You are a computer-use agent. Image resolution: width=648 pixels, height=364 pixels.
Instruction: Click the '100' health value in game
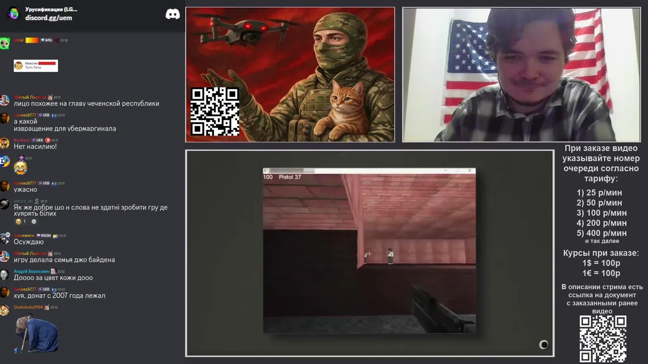coord(268,177)
